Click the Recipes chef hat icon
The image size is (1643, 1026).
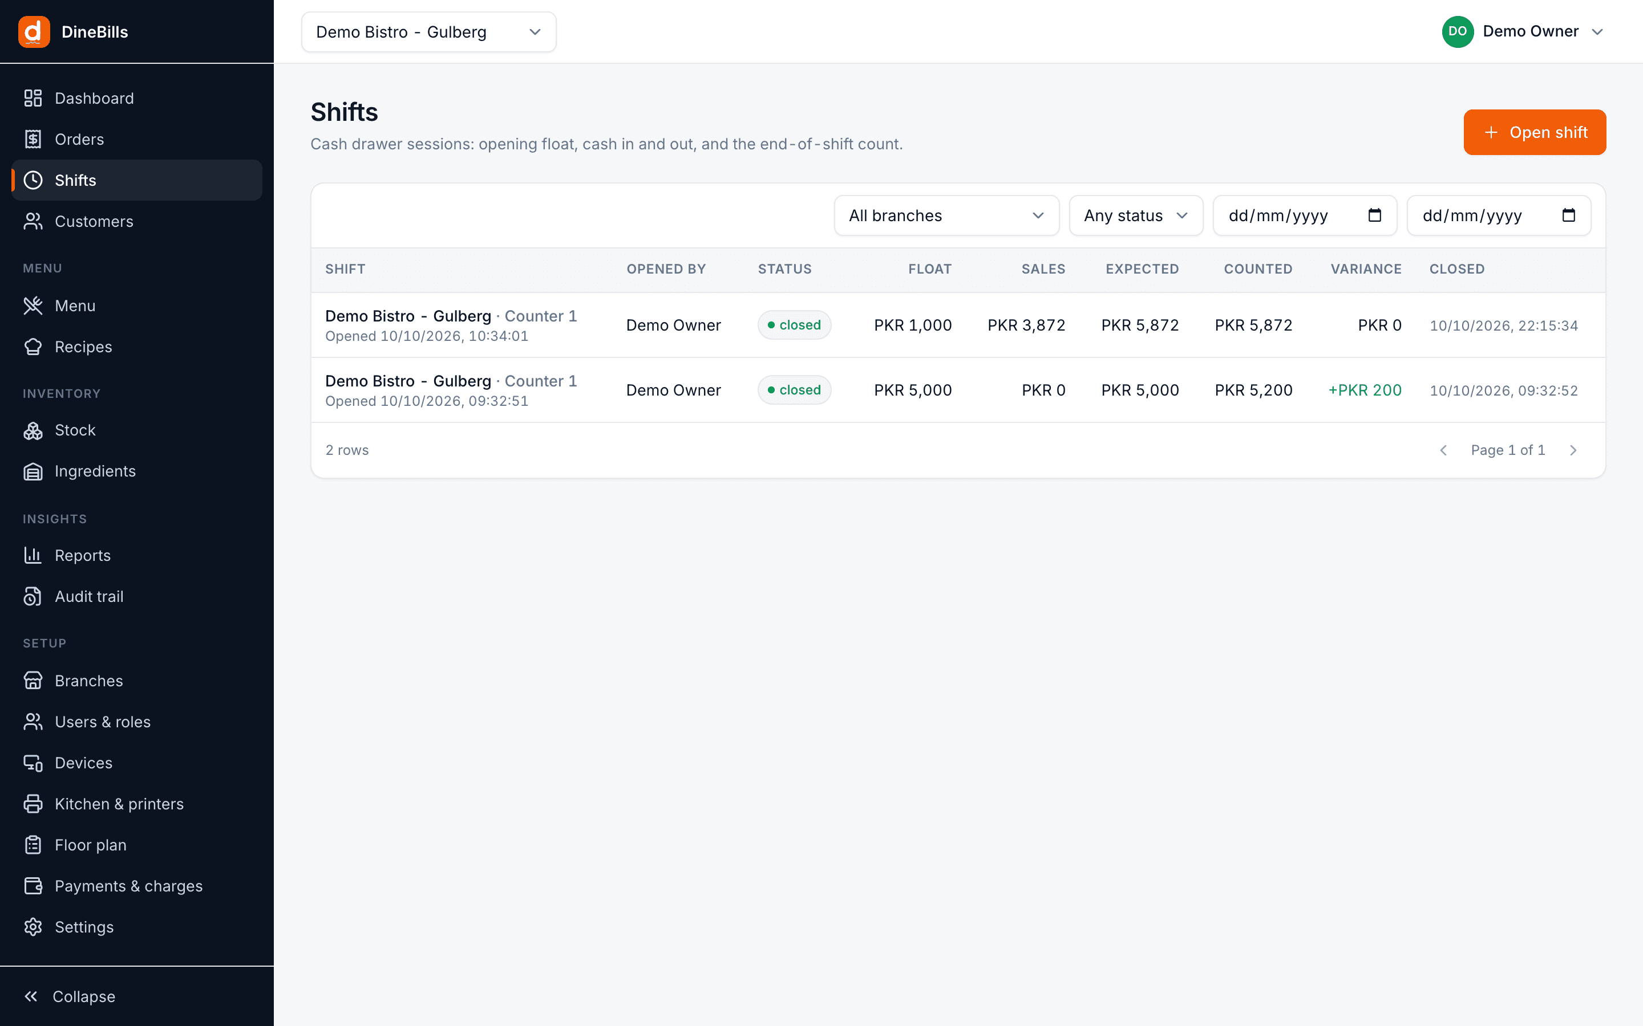pyautogui.click(x=33, y=347)
